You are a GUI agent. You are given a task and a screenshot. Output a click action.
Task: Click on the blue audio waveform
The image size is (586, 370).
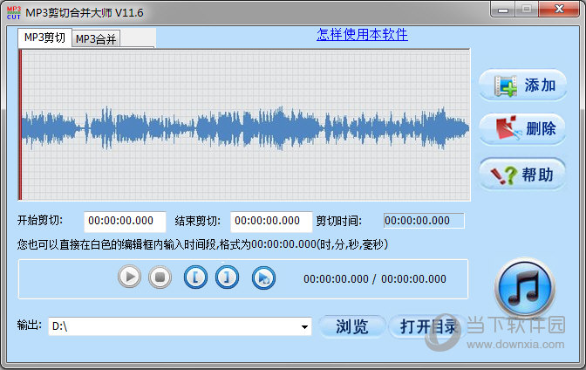click(245, 128)
